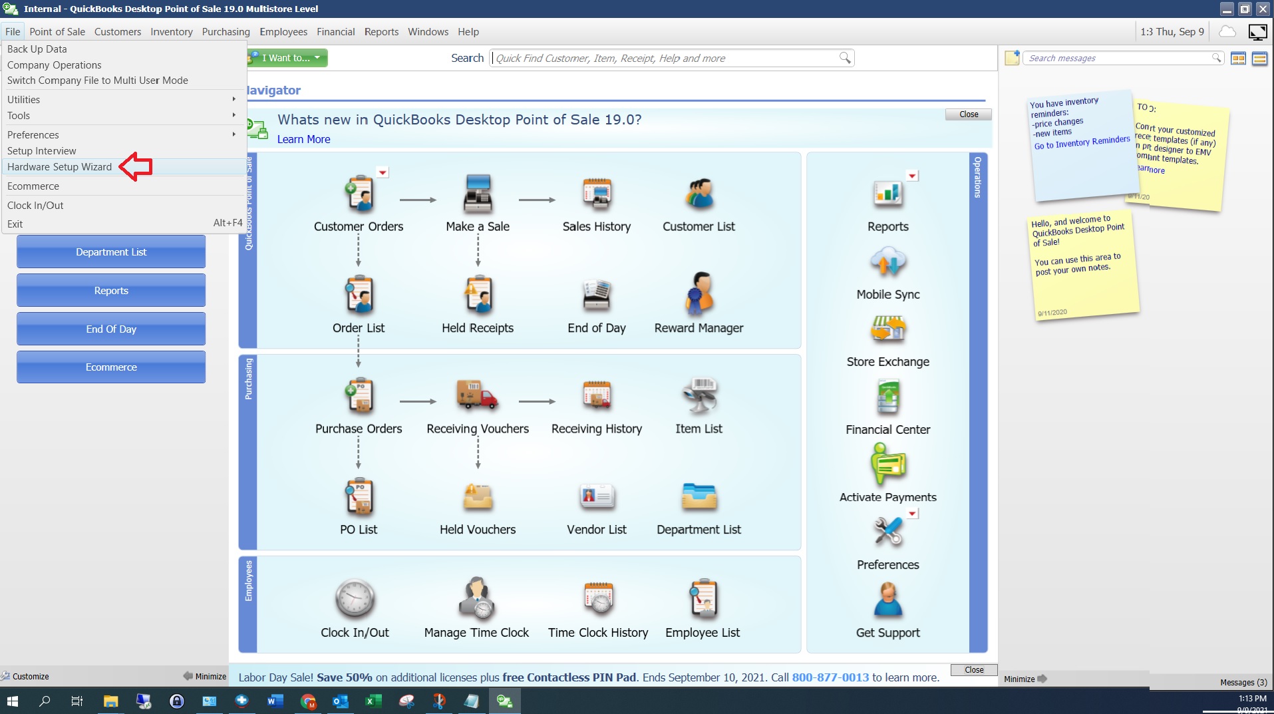Open the Sales History icon
The width and height of the screenshot is (1274, 714).
[x=597, y=194]
